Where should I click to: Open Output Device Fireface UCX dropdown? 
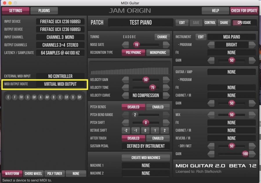(x=60, y=29)
